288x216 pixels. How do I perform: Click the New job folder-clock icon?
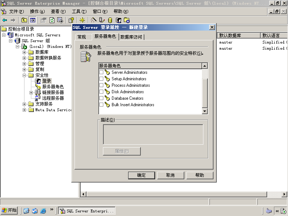click(x=127, y=20)
